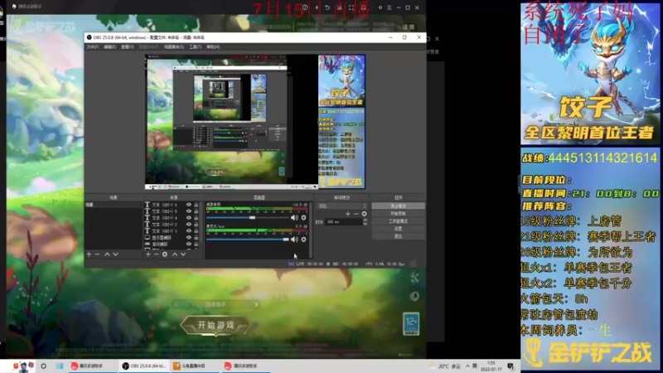Image resolution: width=663 pixels, height=373 pixels.
Task: Click 注销 in the game's top-right corner
Action: coord(409,27)
